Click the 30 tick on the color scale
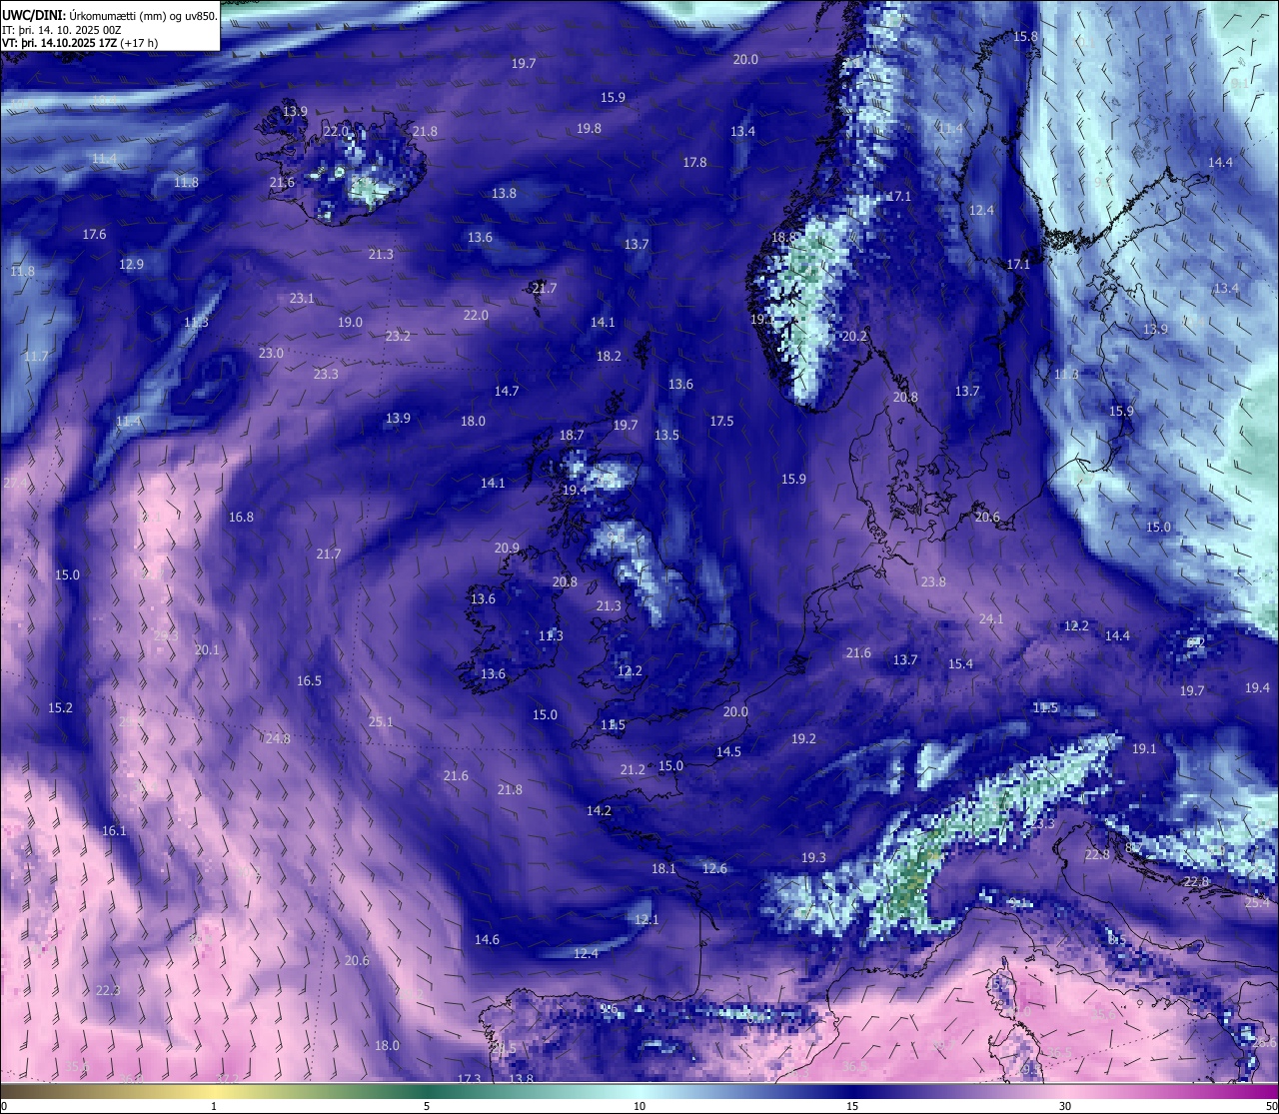This screenshot has height=1114, width=1279. tap(1065, 1106)
